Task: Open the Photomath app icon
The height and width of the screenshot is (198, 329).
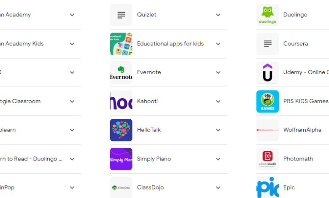Action: coord(267,159)
